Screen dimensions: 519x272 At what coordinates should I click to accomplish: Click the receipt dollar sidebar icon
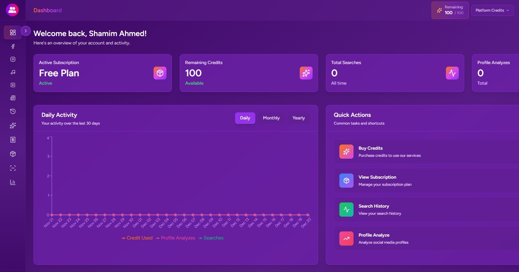pyautogui.click(x=13, y=140)
